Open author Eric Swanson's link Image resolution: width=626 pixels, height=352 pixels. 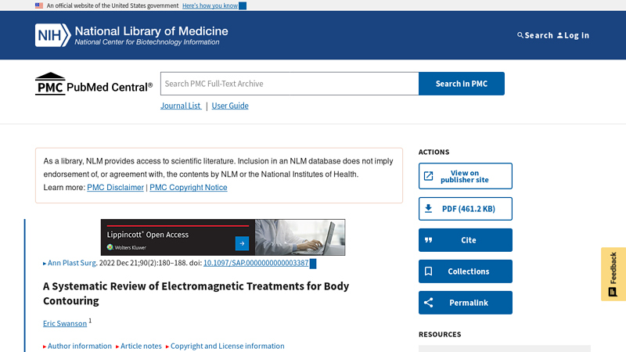pos(65,323)
